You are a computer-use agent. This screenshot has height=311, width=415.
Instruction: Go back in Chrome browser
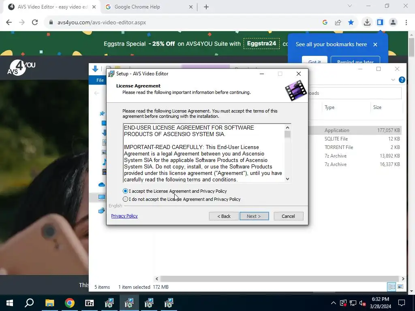click(x=9, y=23)
